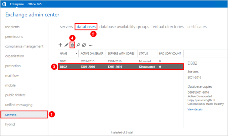This screenshot has height=136, width=228.
Task: Sort by NAME column arrow
Action: tap(76, 53)
